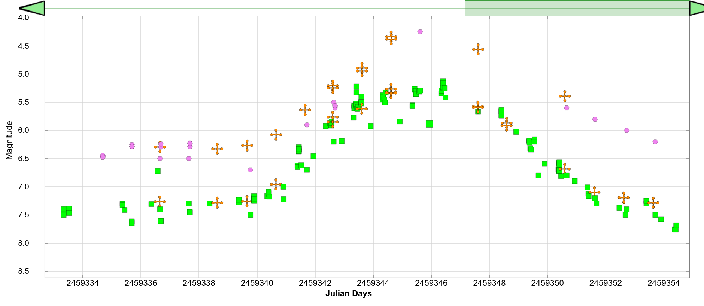
Task: Select orange cross point at magnitude 4.55
Action: (478, 49)
